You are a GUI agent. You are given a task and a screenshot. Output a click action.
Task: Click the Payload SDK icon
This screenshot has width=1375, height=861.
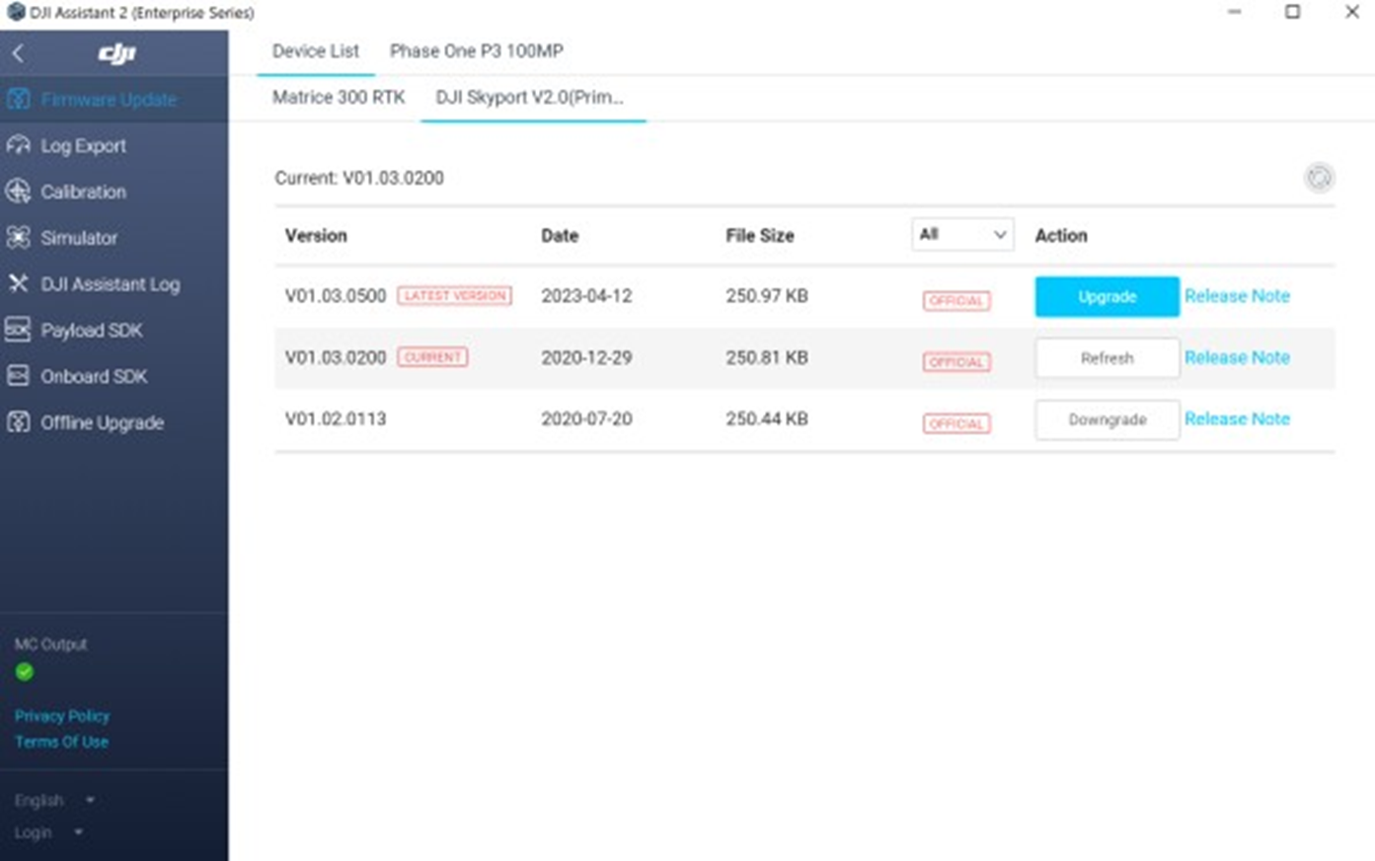(x=18, y=330)
